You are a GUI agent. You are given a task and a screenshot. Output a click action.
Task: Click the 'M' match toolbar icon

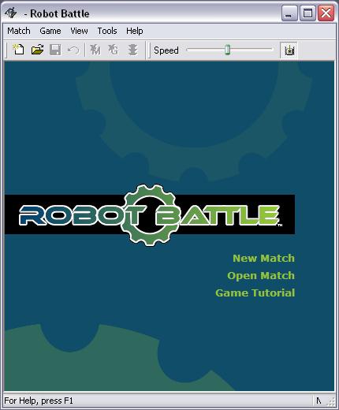[95, 50]
